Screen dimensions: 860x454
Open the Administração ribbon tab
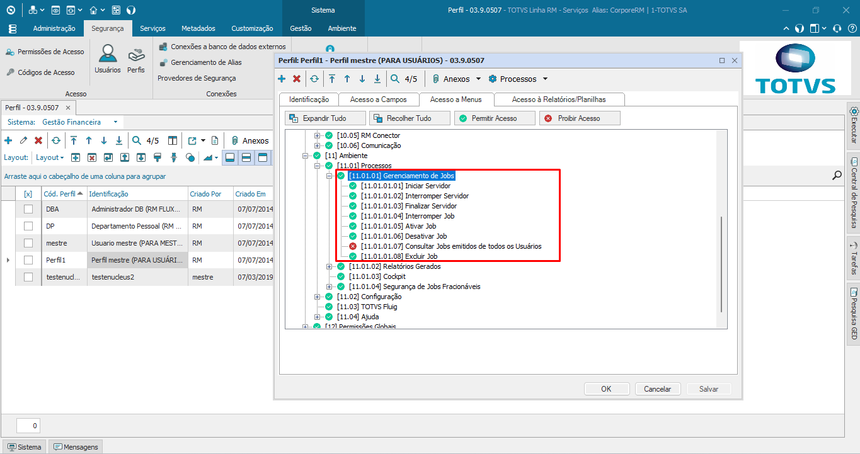tap(54, 28)
